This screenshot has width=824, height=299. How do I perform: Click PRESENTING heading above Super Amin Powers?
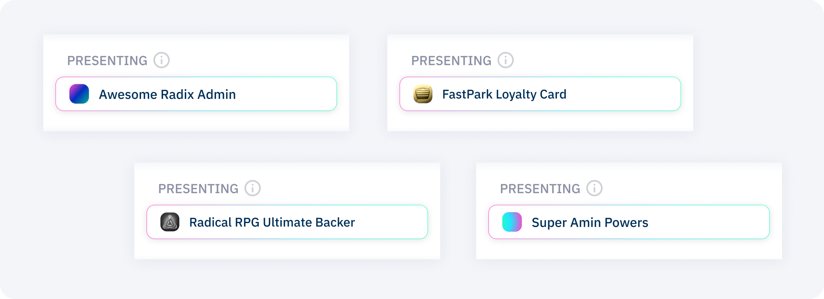tap(540, 189)
